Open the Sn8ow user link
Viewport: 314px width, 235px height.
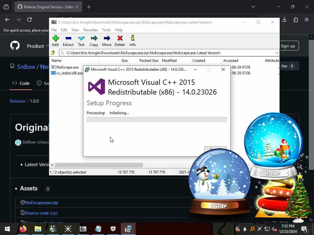[26, 67]
